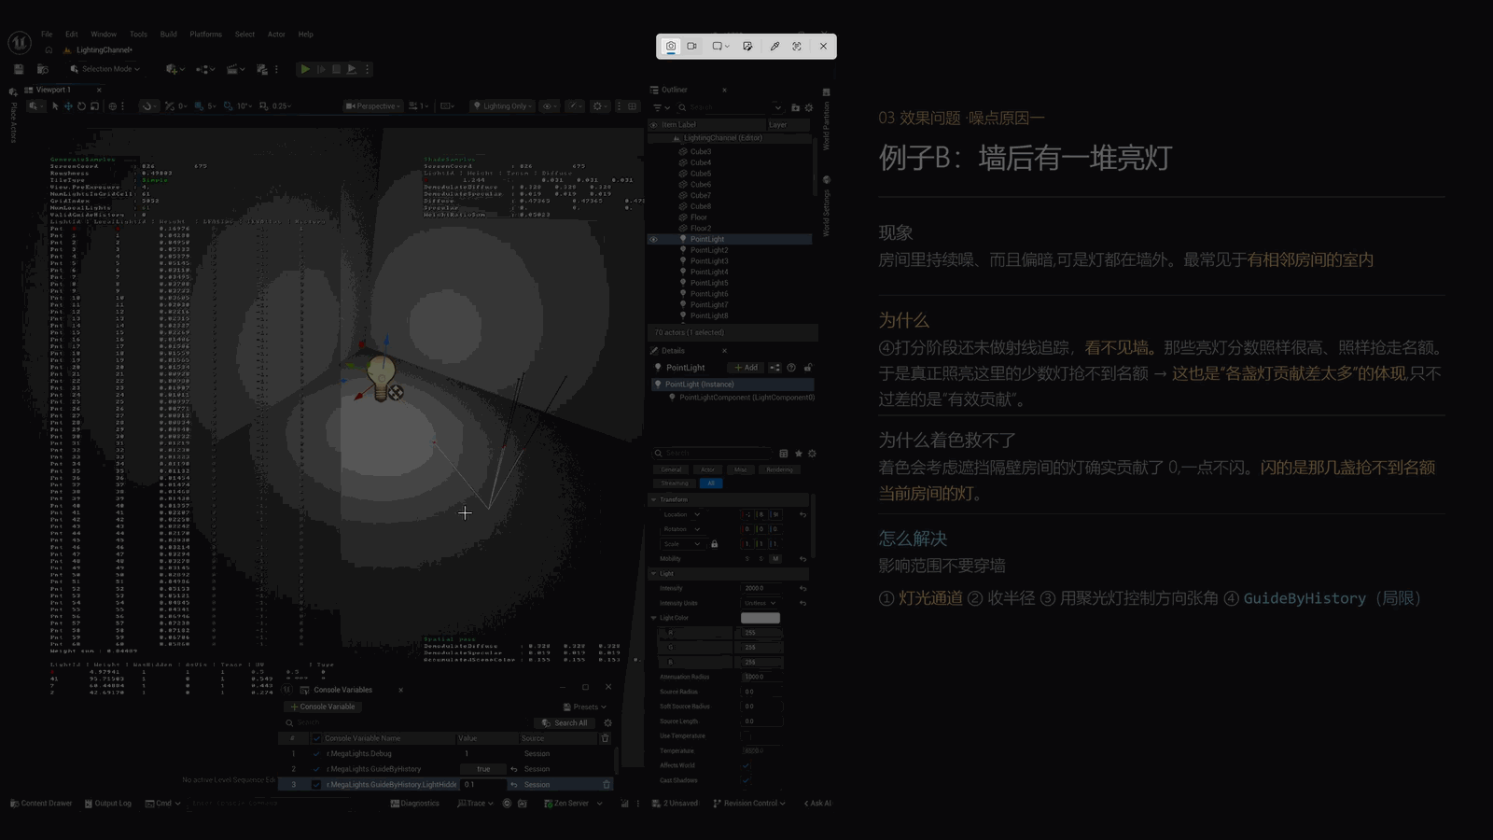Click the Stop simulation button
The width and height of the screenshot is (1493, 840).
click(336, 69)
